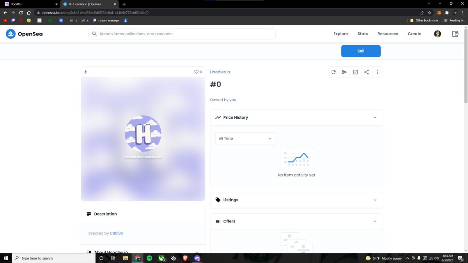Click the Sell button
468x263 pixels.
[x=361, y=51]
